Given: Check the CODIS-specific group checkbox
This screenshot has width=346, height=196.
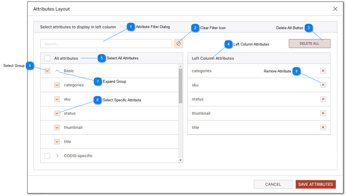Looking at the screenshot, I should [47, 156].
